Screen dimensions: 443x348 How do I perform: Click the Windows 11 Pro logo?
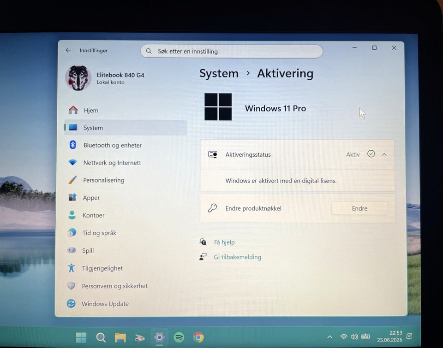[x=218, y=107]
